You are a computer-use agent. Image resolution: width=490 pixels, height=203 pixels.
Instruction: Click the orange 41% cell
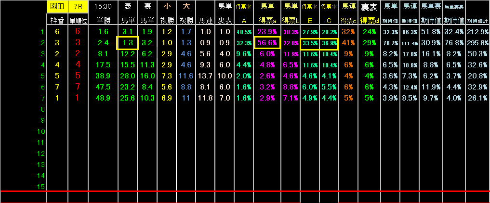click(348, 43)
